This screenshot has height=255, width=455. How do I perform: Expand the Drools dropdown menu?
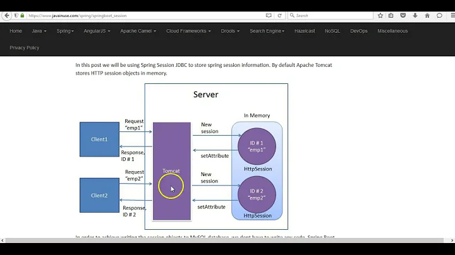pos(230,31)
